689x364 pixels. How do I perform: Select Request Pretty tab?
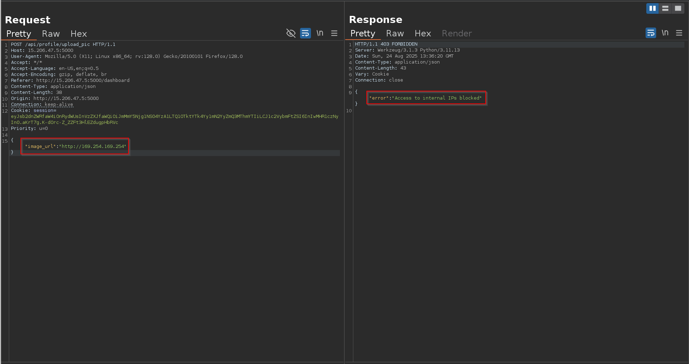[19, 34]
